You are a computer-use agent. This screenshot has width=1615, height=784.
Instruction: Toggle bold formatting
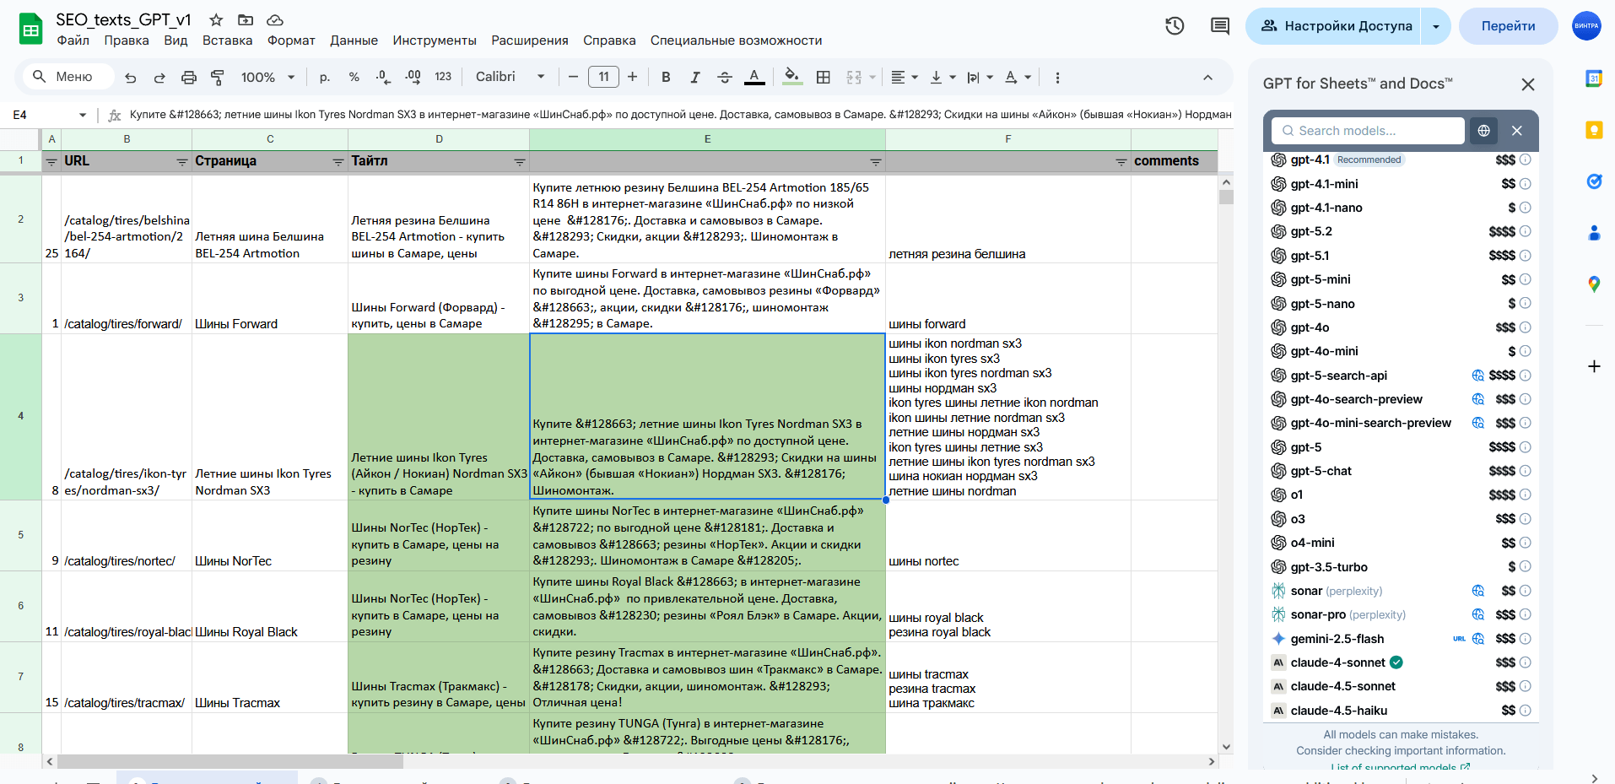click(x=666, y=78)
